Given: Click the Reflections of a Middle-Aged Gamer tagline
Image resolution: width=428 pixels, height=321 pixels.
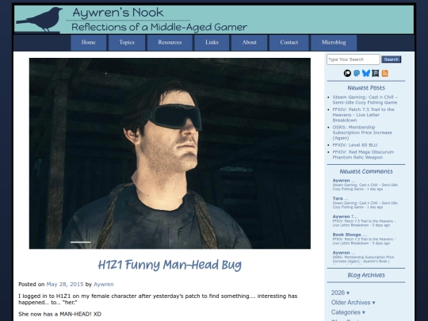Looking at the screenshot, I should pos(159,27).
